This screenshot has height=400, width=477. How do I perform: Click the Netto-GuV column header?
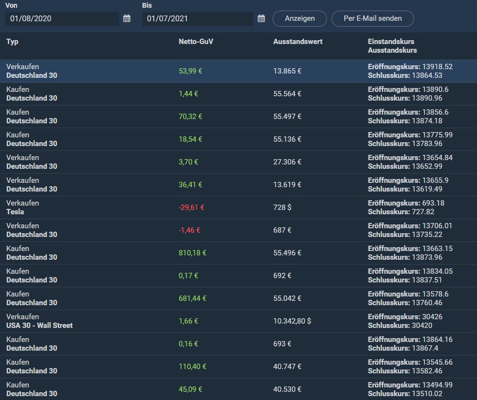[196, 42]
